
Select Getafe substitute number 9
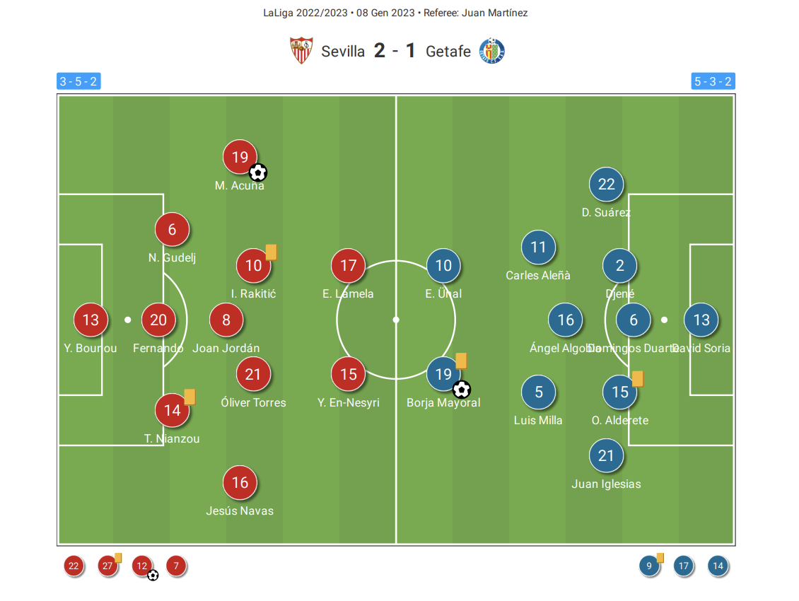[649, 566]
